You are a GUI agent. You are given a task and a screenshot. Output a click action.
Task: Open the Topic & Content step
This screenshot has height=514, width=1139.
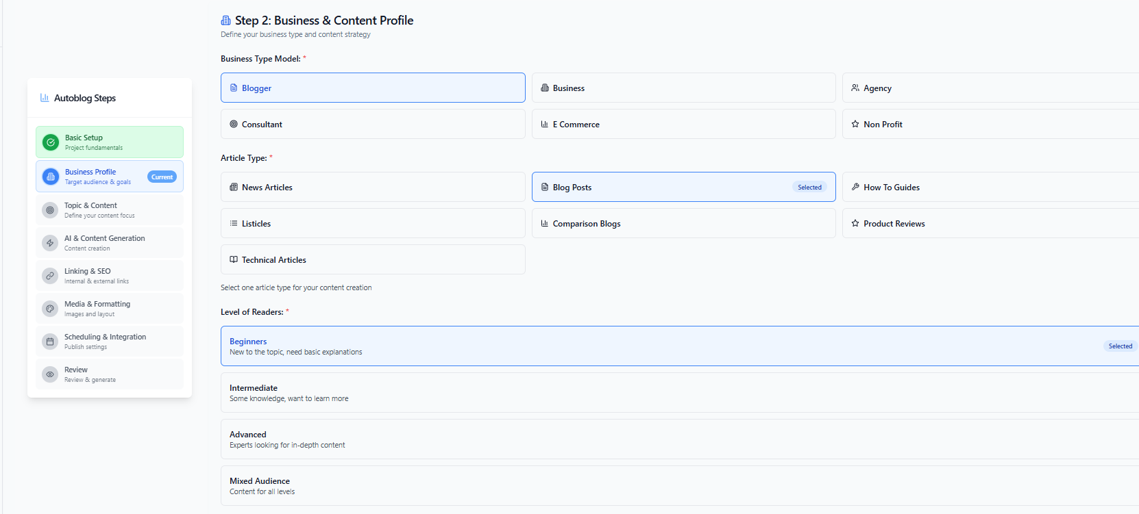click(110, 210)
